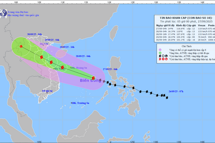This screenshot has width=215, height=143.
Task: Click the green storm path legend swatch
Action: pos(160,53)
